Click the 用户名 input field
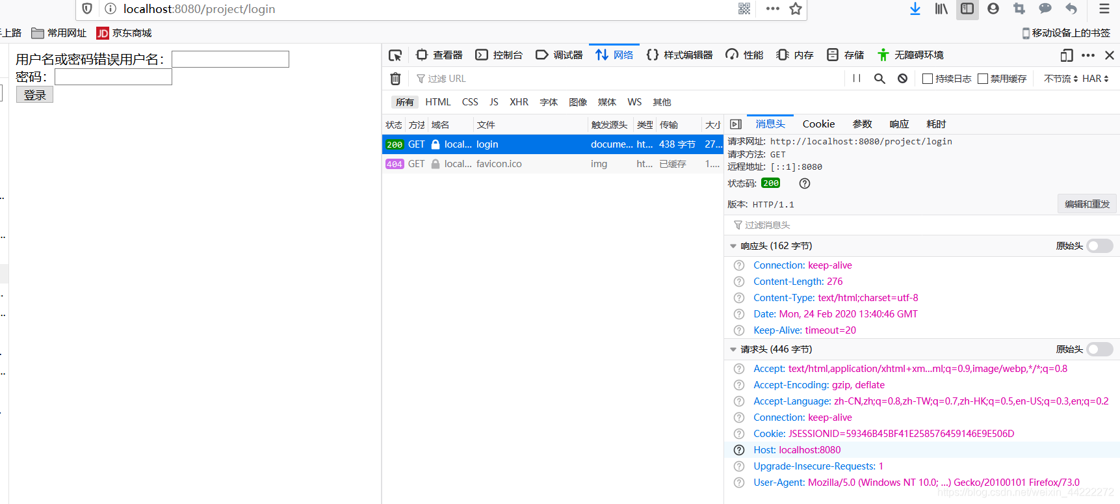 click(230, 59)
